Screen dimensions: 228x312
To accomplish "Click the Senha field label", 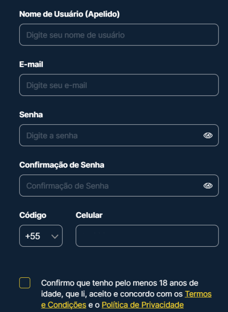I will [31, 115].
